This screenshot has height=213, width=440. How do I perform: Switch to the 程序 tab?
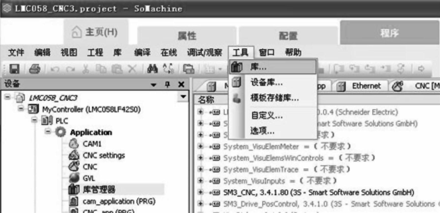pos(389,33)
